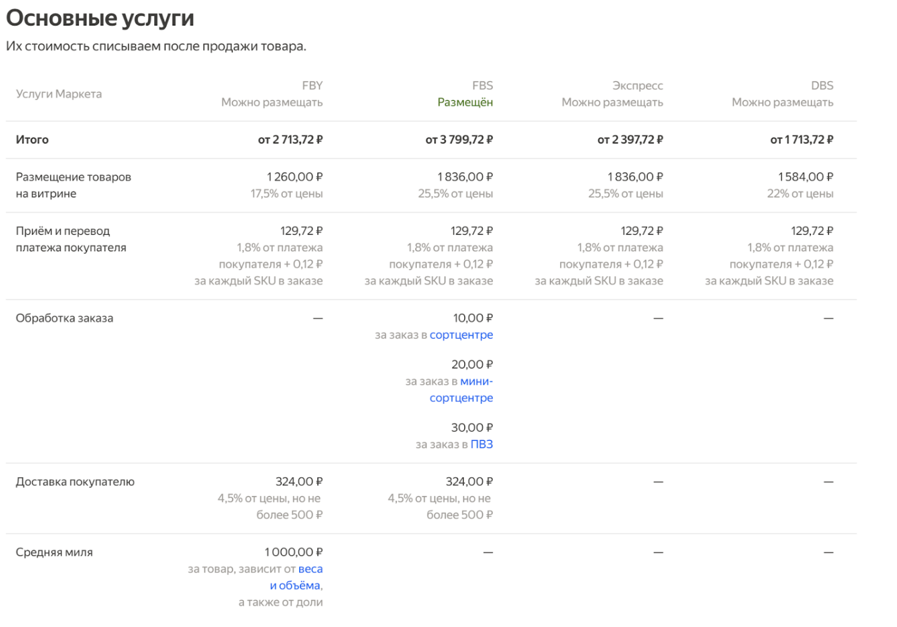Click the Основные услуги heading

click(100, 18)
